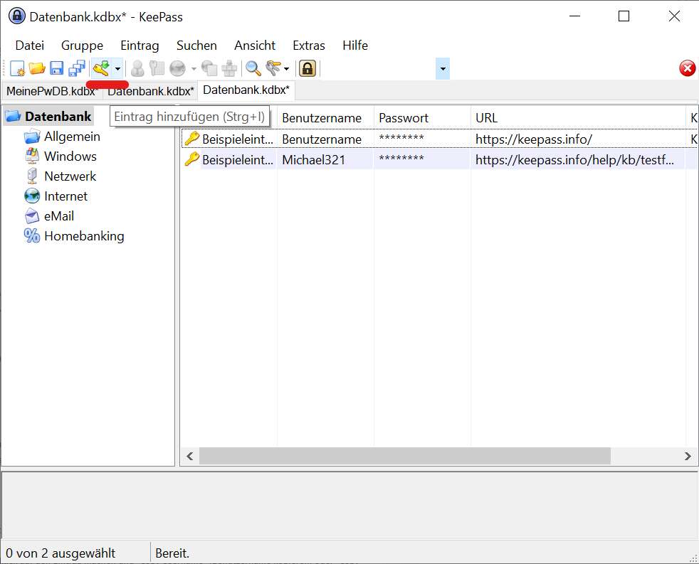Switch to the MeinePwDB.kdbx tab

click(x=52, y=91)
